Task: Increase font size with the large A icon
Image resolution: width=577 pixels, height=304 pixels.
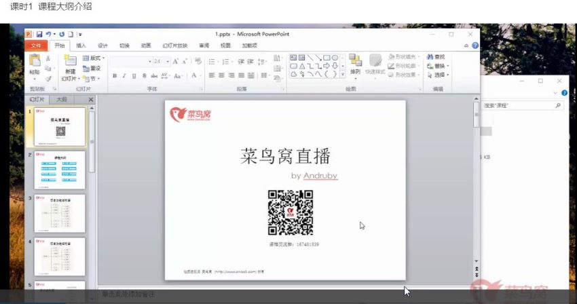Action: click(x=176, y=61)
